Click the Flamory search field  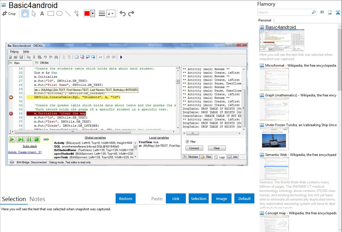[284, 12]
